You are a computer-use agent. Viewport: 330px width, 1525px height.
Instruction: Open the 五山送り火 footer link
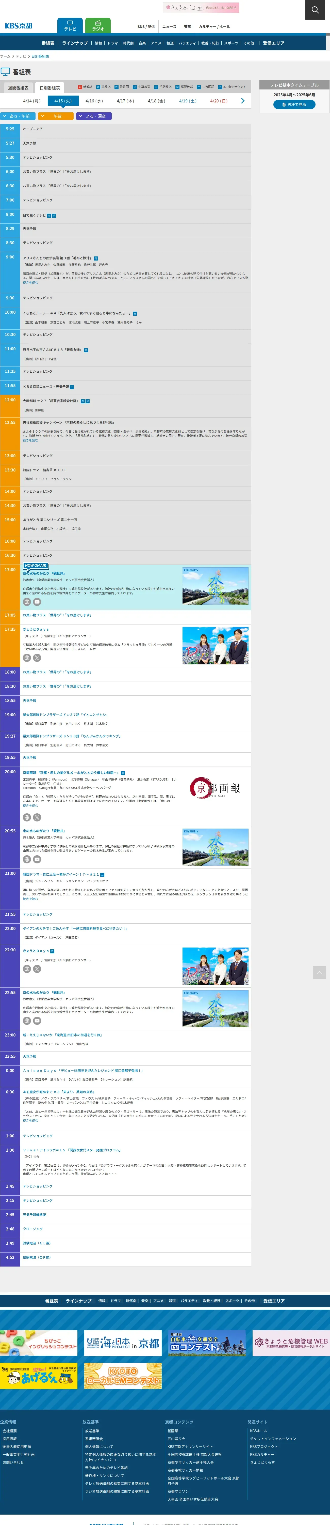point(176,1438)
